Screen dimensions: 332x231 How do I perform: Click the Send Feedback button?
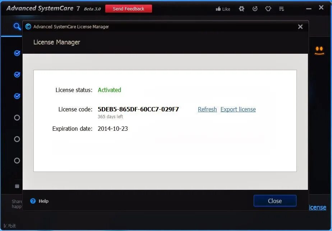click(129, 9)
